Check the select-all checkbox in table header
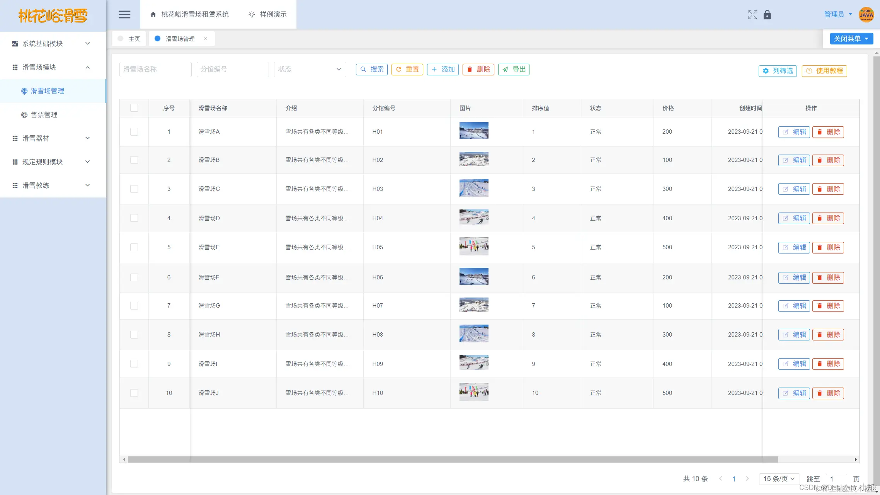Screen dimensions: 880x495 tap(134, 108)
